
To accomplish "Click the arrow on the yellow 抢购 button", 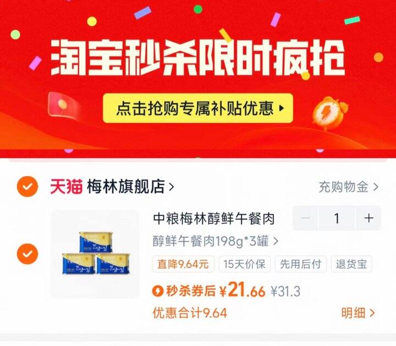I will click(x=282, y=108).
